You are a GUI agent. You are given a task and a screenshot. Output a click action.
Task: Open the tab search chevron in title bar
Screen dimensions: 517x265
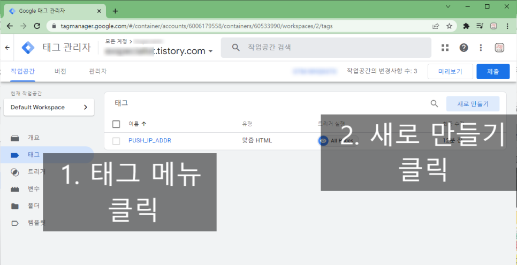[x=448, y=6]
